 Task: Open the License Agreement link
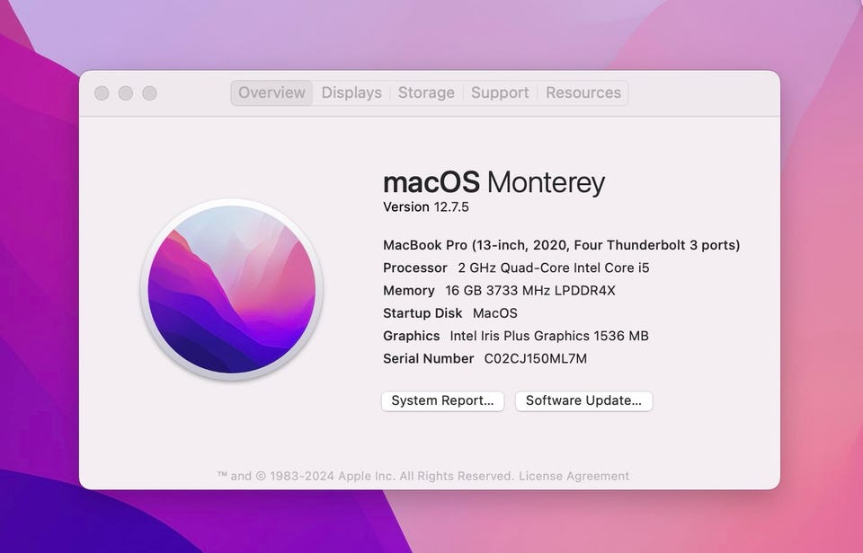click(574, 476)
